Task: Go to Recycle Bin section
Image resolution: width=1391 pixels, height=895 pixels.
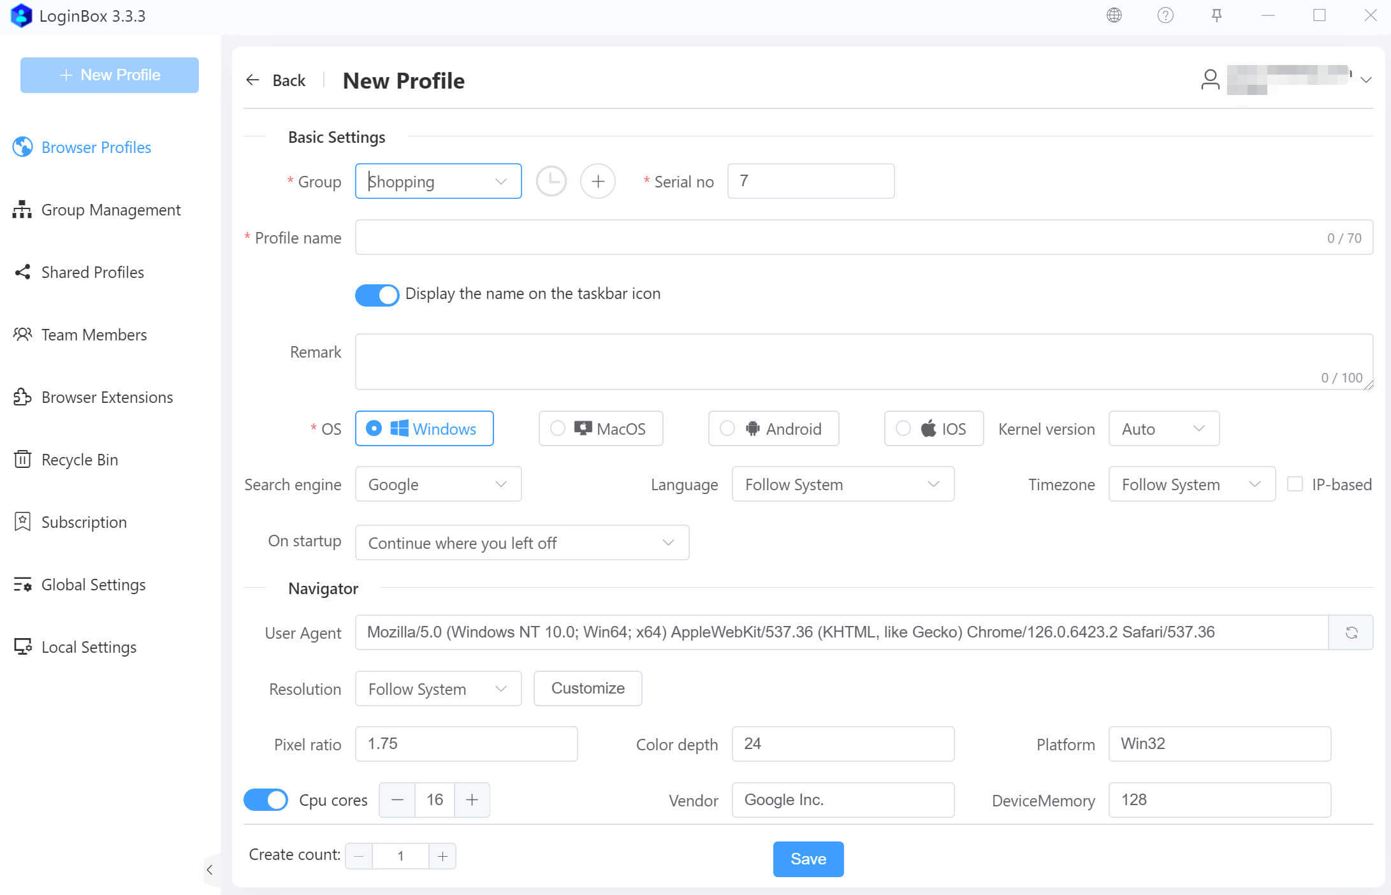Action: [x=80, y=460]
